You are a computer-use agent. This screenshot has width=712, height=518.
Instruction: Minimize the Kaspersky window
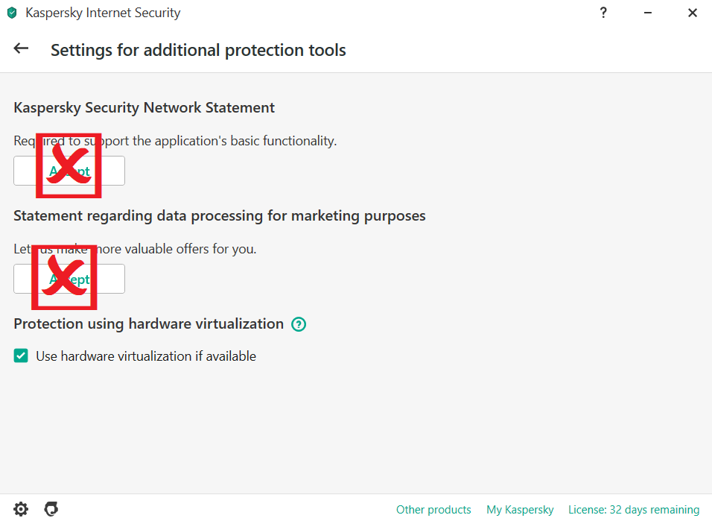pyautogui.click(x=648, y=13)
